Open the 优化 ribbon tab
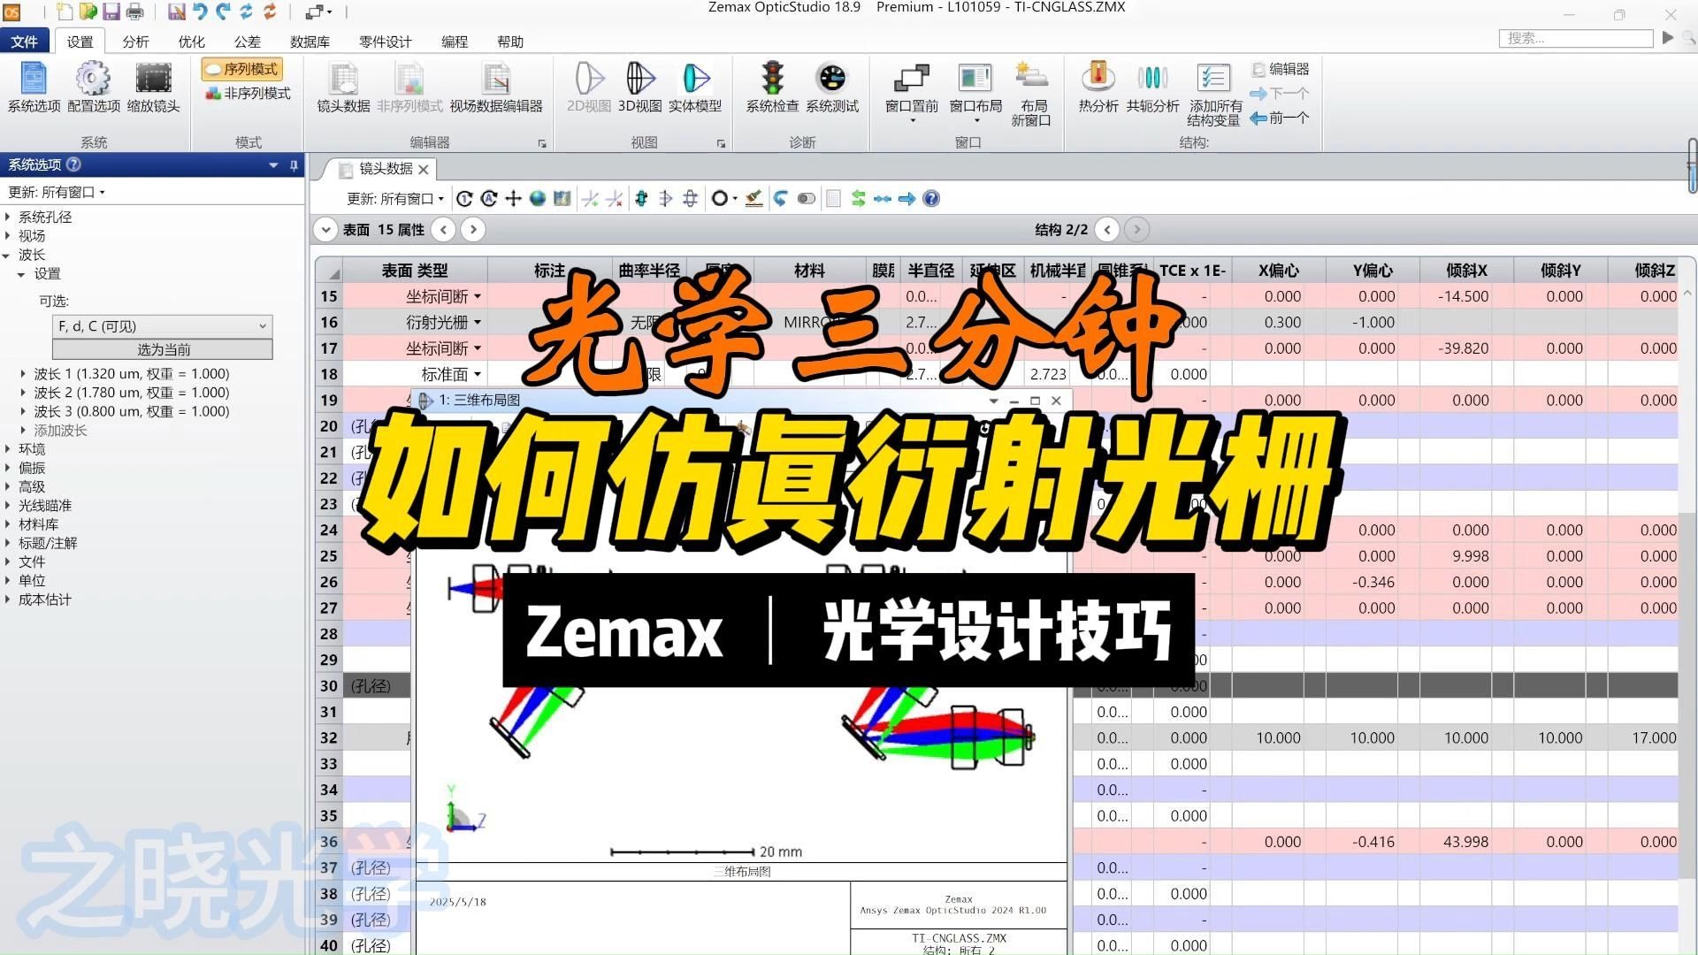This screenshot has height=955, width=1698. pyautogui.click(x=190, y=41)
